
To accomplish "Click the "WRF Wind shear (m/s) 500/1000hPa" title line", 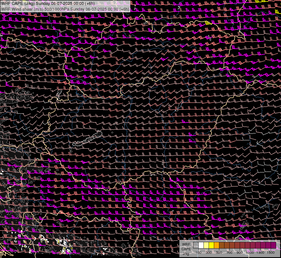I will [65, 9].
